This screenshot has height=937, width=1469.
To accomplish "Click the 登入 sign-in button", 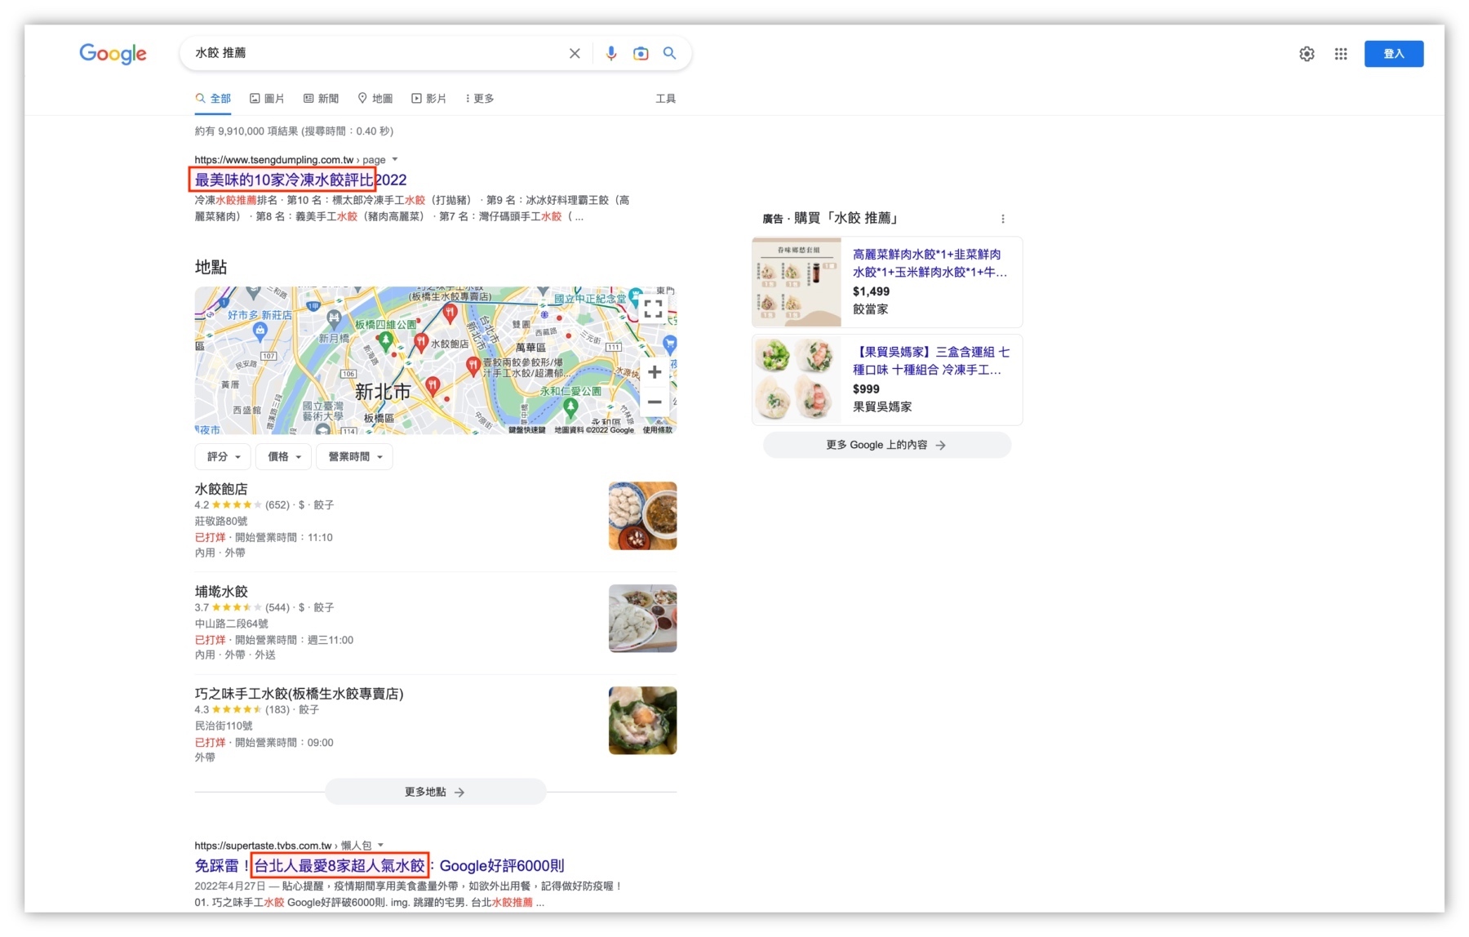I will 1394,52.
